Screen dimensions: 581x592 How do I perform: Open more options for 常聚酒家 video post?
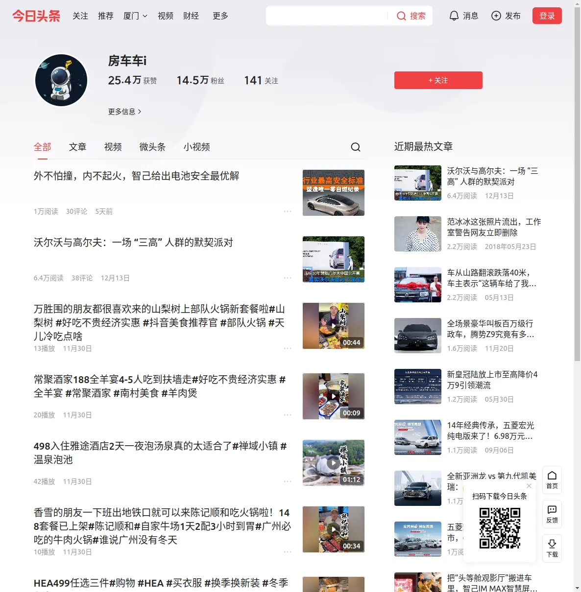pos(288,415)
